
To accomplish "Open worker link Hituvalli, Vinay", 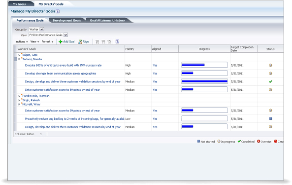I will coord(32,104).
